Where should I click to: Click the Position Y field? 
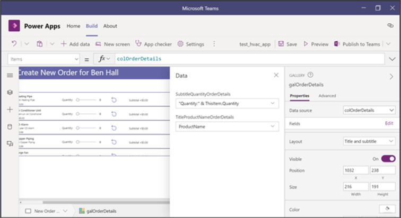point(382,170)
